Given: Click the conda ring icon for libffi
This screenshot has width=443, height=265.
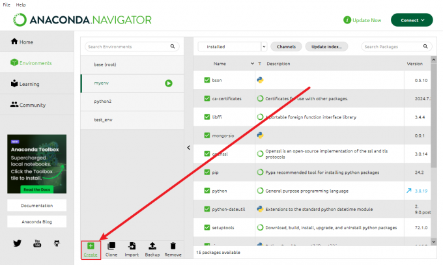Looking at the screenshot, I should pos(260,117).
